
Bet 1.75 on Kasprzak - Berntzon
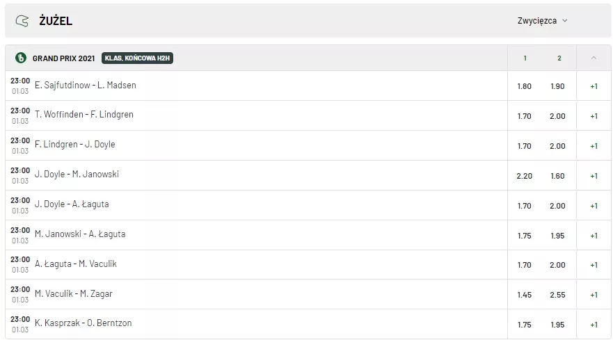pyautogui.click(x=524, y=325)
